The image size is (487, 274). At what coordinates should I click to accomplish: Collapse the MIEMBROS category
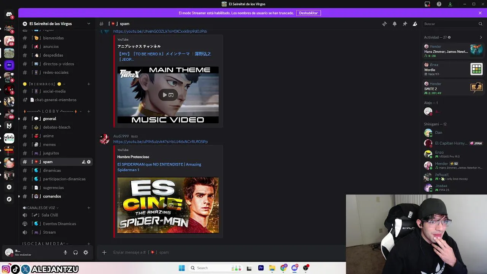coord(43,84)
